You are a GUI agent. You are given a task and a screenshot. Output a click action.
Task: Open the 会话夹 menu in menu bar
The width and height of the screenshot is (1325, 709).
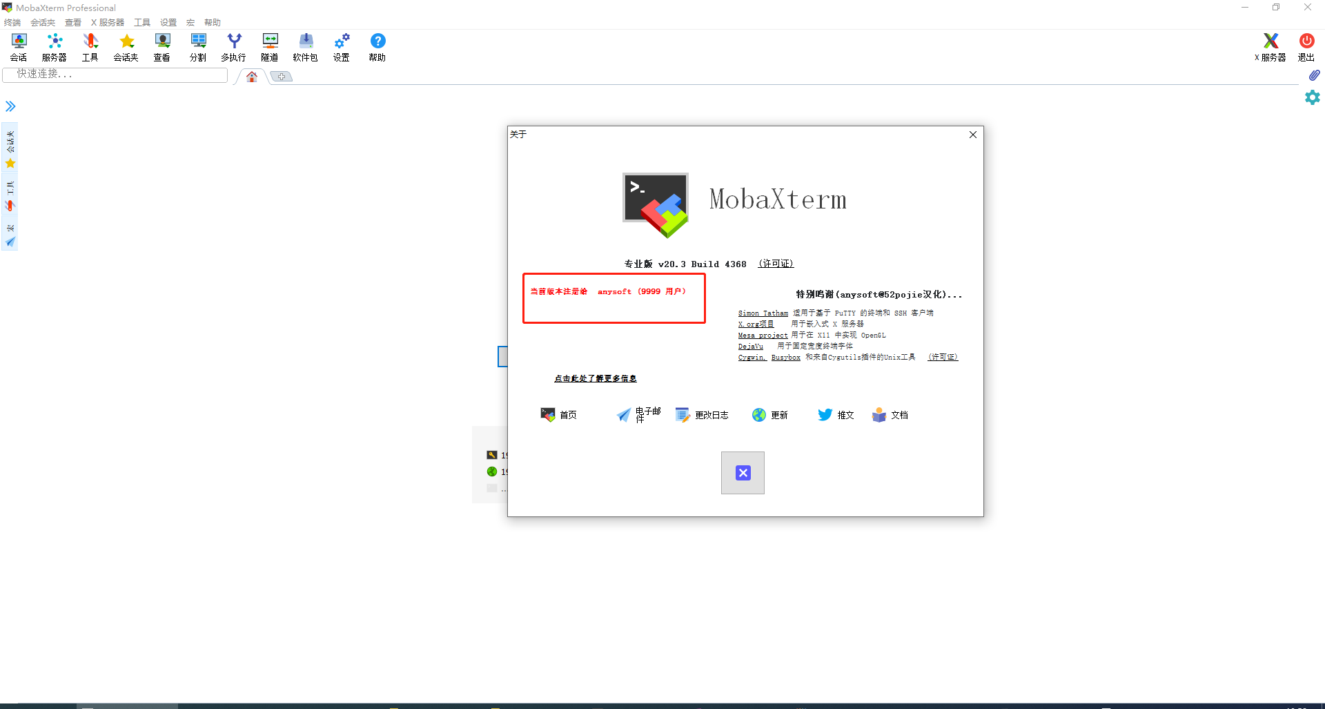43,23
